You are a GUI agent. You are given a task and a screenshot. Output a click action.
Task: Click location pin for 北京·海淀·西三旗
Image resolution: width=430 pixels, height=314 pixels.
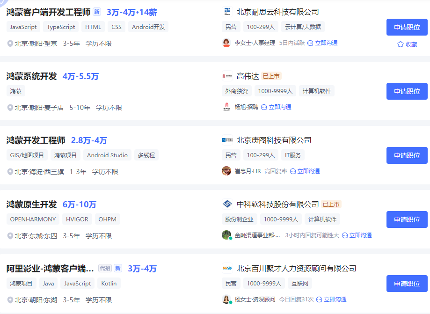[x=10, y=172]
